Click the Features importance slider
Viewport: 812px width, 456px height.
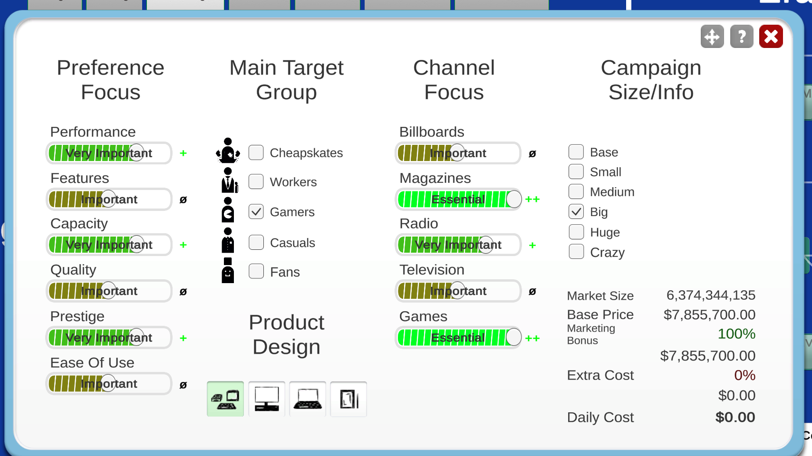pyautogui.click(x=109, y=199)
